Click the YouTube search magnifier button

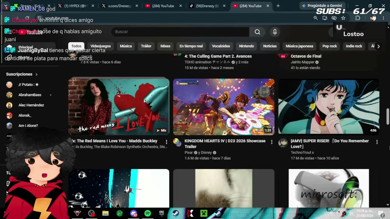point(257,32)
